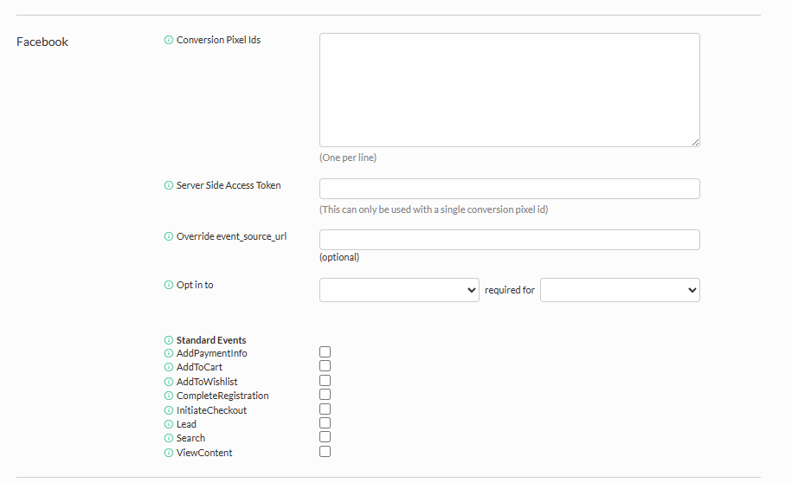Click the single conversion pixel id note
The image size is (792, 483).
pyautogui.click(x=434, y=209)
